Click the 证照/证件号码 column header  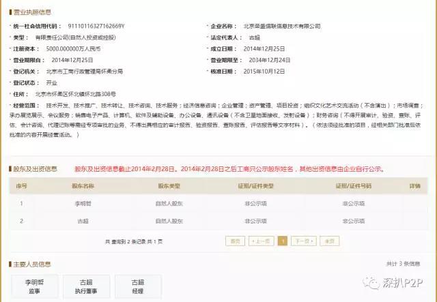354,185
